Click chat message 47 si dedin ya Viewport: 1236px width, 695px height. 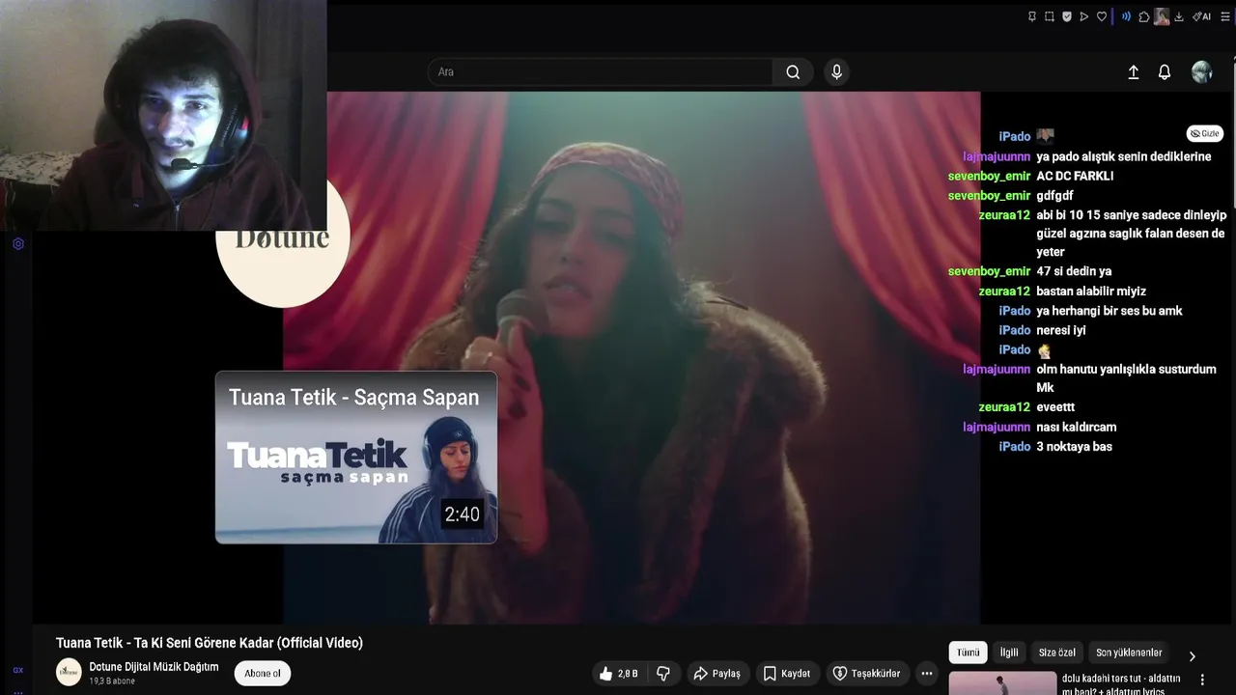pyautogui.click(x=1074, y=271)
